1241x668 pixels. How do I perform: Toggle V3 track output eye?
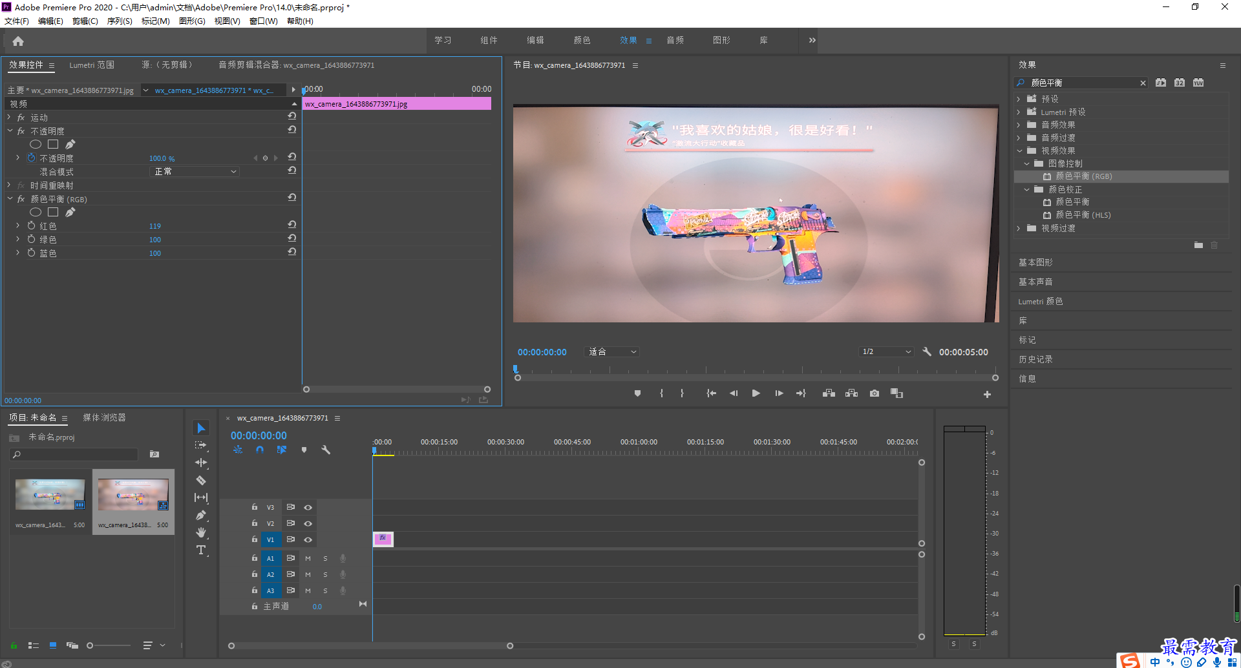coord(308,507)
